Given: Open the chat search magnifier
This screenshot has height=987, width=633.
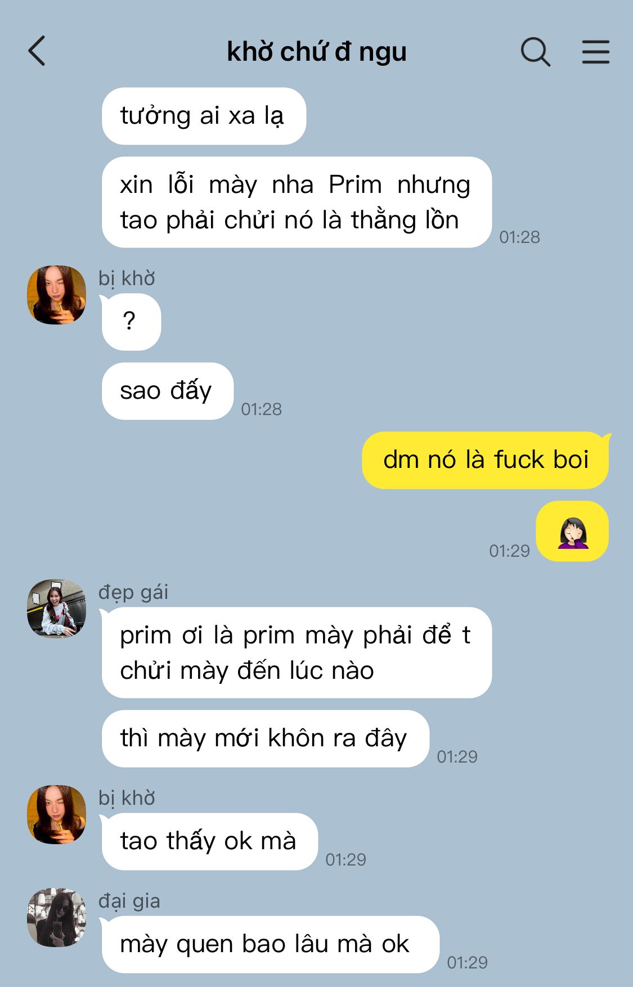Looking at the screenshot, I should (535, 52).
